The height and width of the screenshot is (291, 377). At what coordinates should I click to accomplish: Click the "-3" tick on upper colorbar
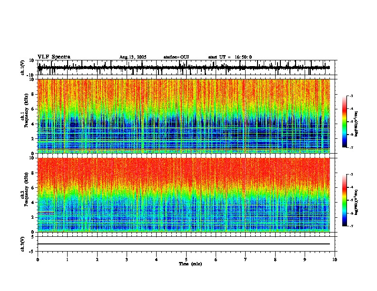click(x=351, y=96)
